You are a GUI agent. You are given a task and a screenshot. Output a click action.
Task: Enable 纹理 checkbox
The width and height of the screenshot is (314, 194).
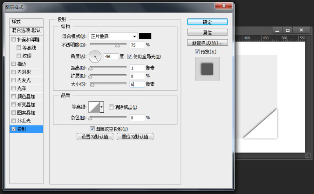(x=18, y=56)
